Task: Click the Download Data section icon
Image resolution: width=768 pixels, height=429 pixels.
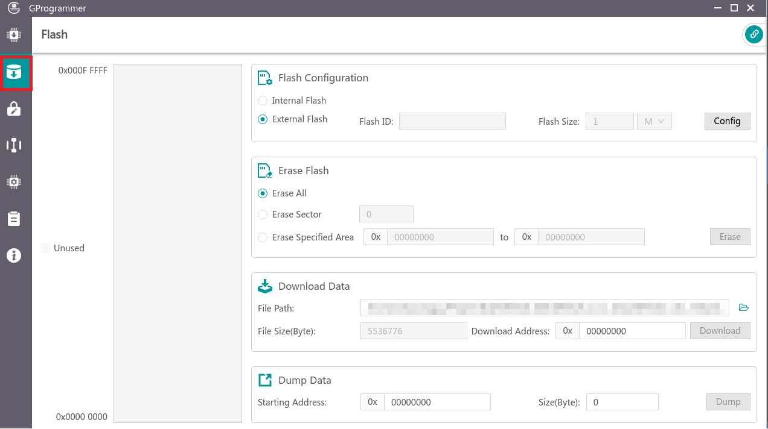Action: (265, 286)
